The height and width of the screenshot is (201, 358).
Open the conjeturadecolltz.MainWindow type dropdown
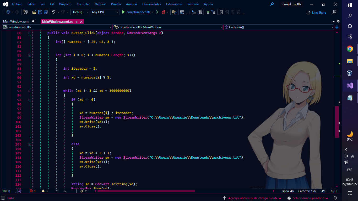click(168, 27)
